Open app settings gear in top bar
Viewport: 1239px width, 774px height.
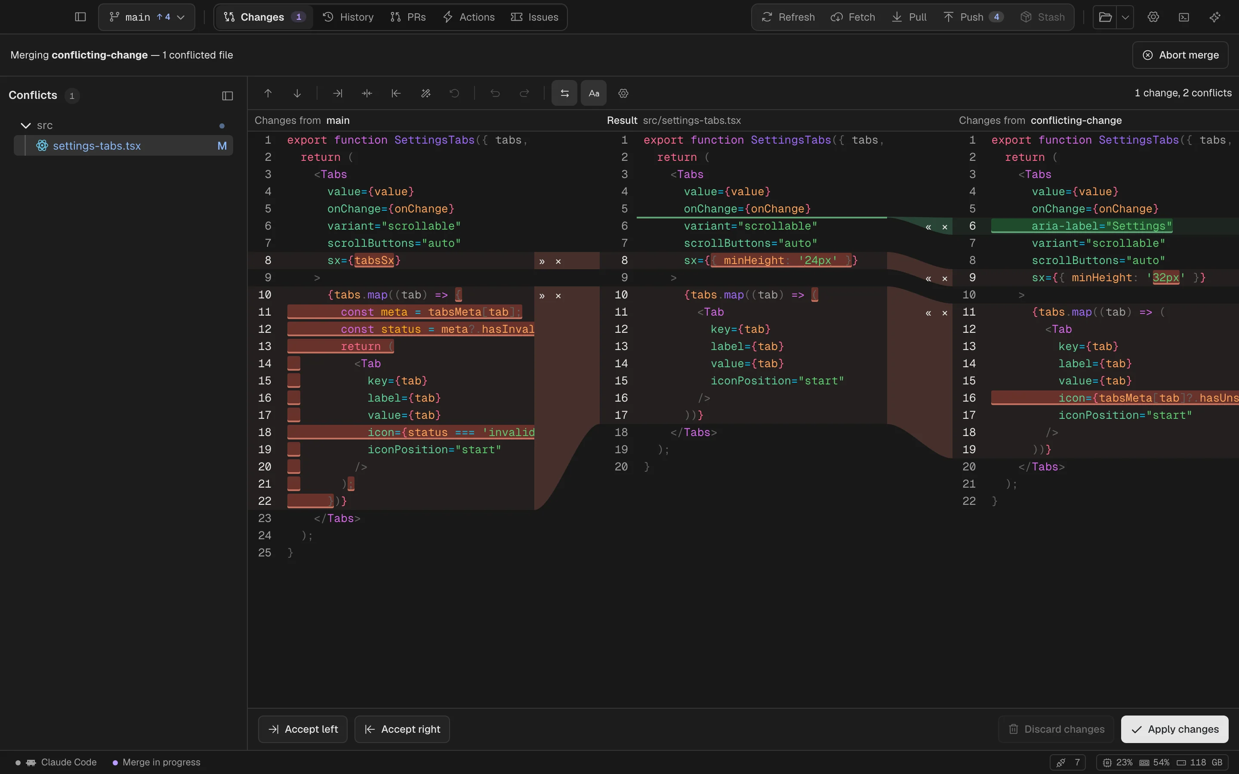point(1153,17)
